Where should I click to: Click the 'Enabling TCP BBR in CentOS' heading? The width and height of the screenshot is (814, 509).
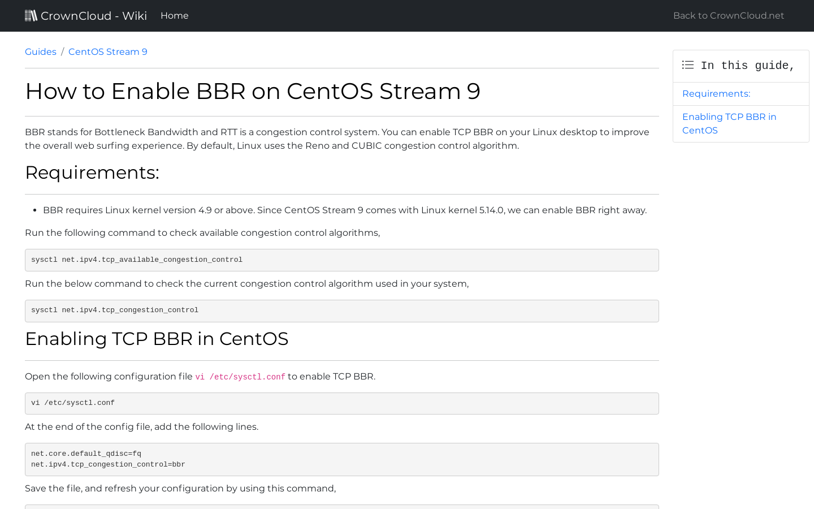point(157,339)
